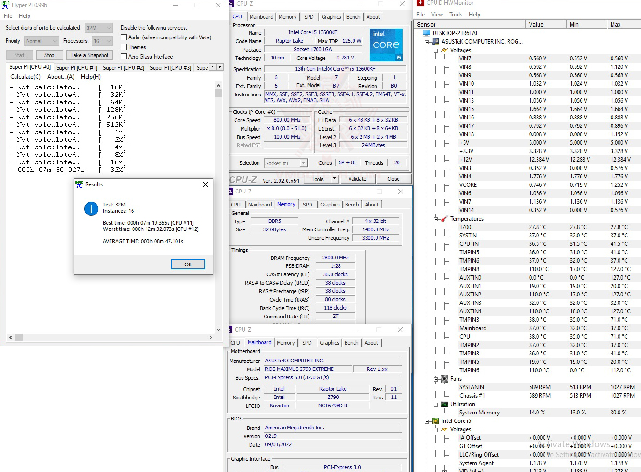Click the Best time result text line
The height and width of the screenshot is (472, 641).
click(x=148, y=223)
